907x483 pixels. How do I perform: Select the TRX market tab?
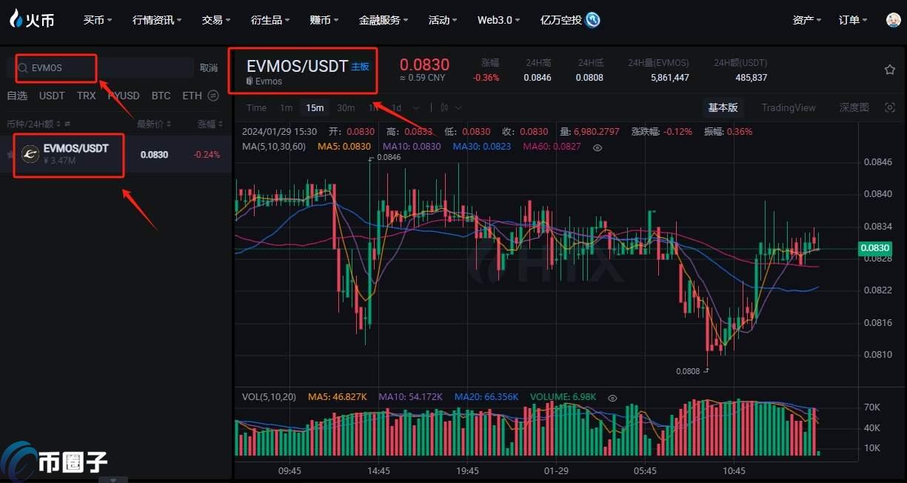click(87, 96)
